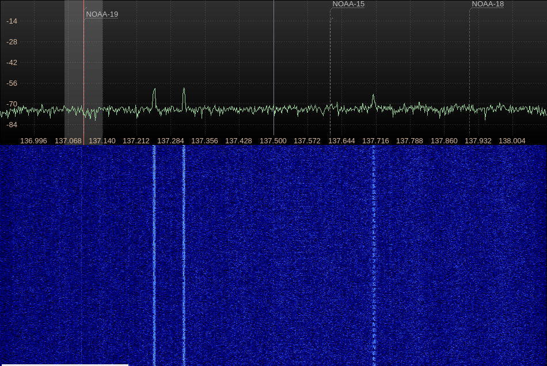Click the -70 dB scale label
547x366 pixels.
pos(12,104)
